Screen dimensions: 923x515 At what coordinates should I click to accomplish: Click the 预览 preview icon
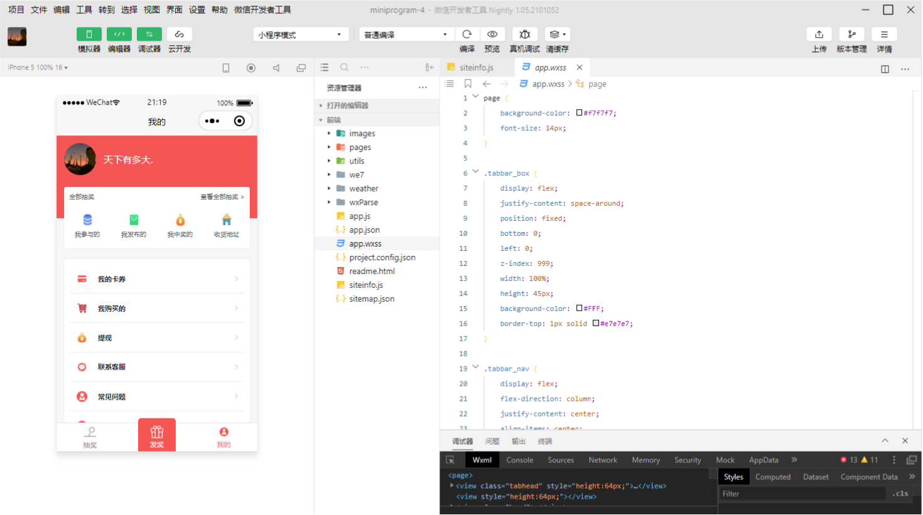coord(492,34)
